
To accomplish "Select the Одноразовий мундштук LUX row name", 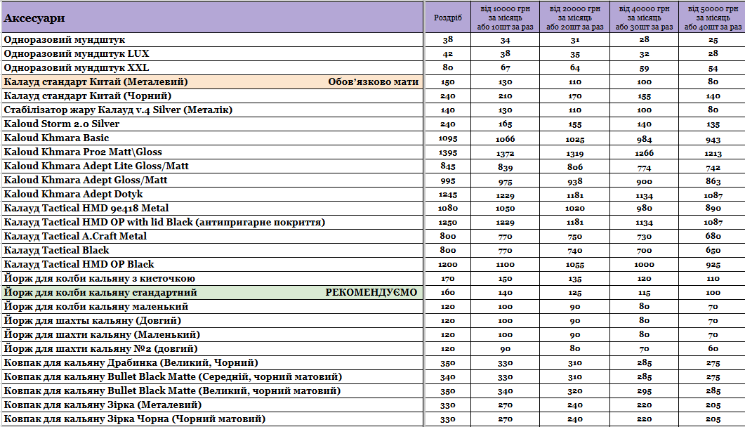I will click(77, 53).
